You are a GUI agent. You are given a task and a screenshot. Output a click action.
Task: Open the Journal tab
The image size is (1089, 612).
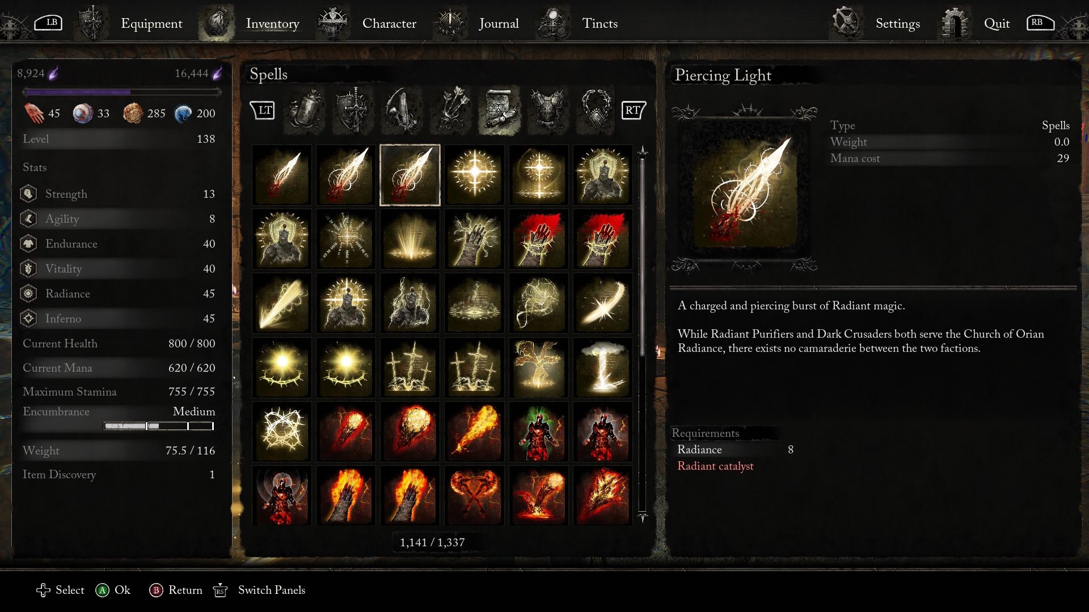click(499, 23)
